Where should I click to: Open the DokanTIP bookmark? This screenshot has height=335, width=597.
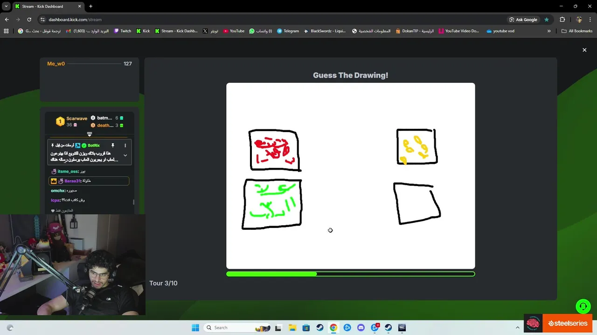pos(414,31)
